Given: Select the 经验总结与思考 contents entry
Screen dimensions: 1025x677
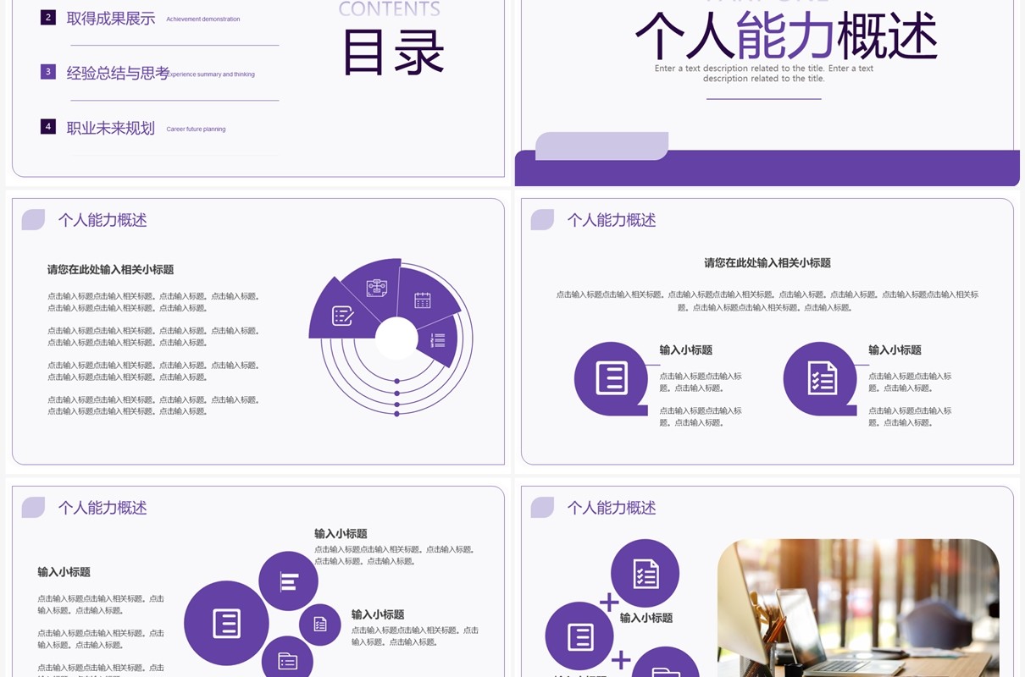Looking at the screenshot, I should [x=118, y=73].
